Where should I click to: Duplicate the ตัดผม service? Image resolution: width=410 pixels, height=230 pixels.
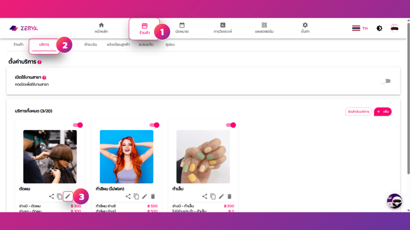(60, 196)
